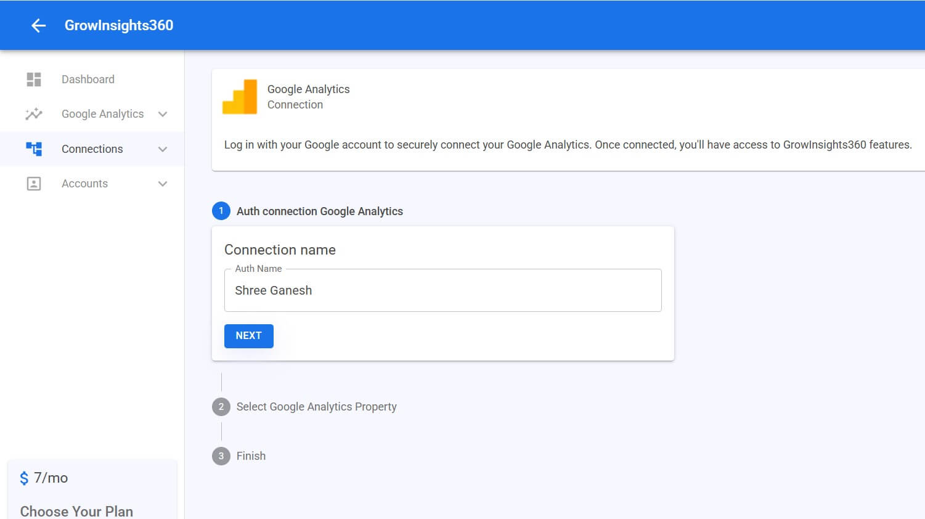Select the Finish step

pyautogui.click(x=251, y=456)
